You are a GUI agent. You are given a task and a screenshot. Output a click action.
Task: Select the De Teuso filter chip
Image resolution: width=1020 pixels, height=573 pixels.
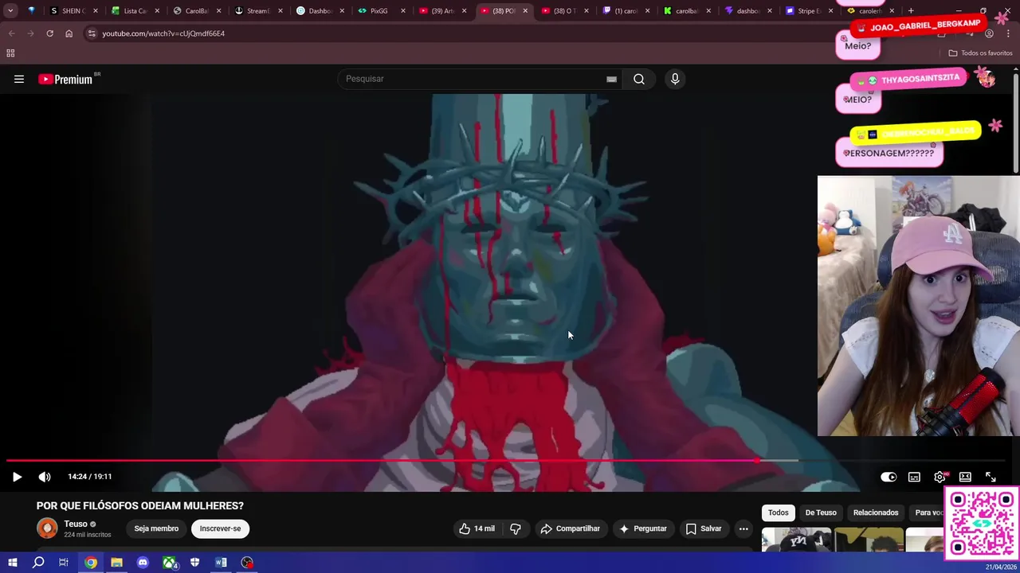click(x=821, y=513)
